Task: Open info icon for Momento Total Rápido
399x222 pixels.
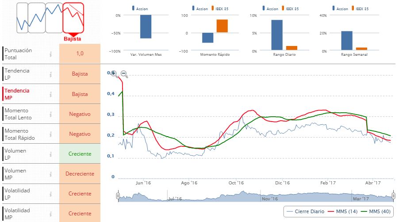Action: 51,134
